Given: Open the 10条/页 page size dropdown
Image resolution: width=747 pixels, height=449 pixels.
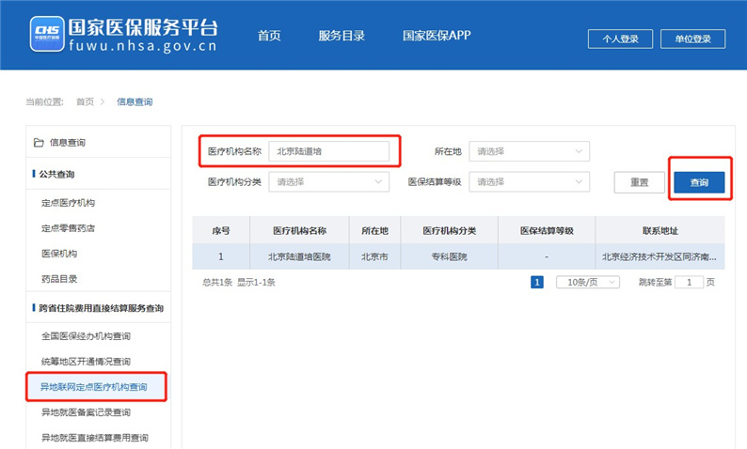Looking at the screenshot, I should click(582, 282).
